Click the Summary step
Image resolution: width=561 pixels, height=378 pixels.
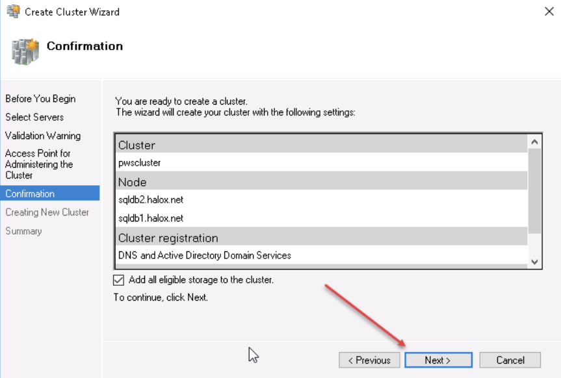tap(23, 231)
